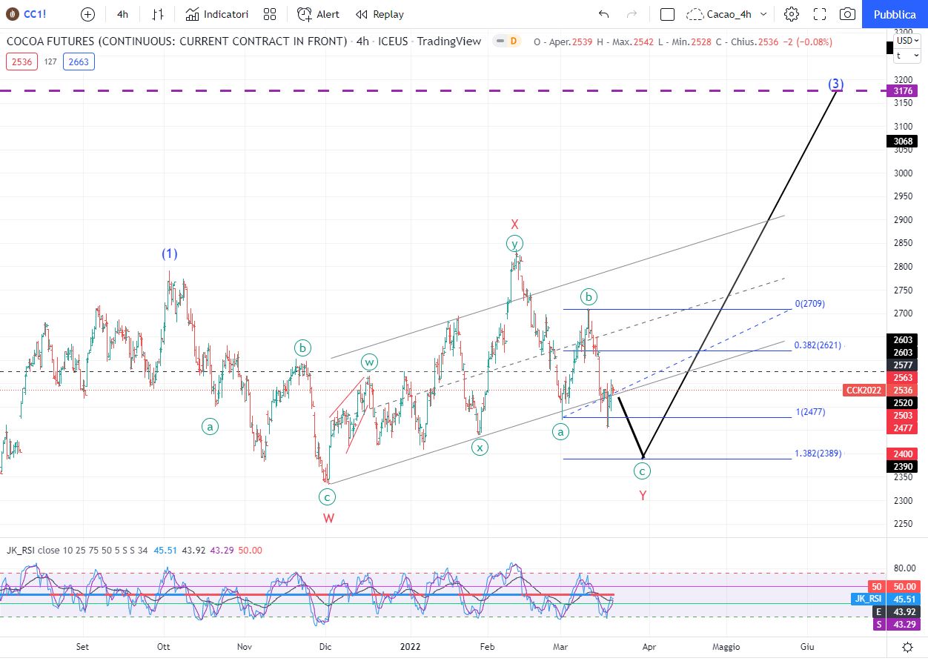Click the Dic label on time axis

(325, 646)
